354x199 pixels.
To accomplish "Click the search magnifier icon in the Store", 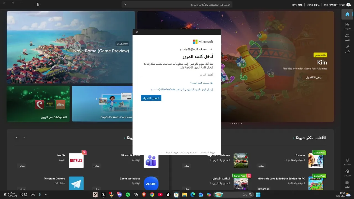I will point(125,5).
